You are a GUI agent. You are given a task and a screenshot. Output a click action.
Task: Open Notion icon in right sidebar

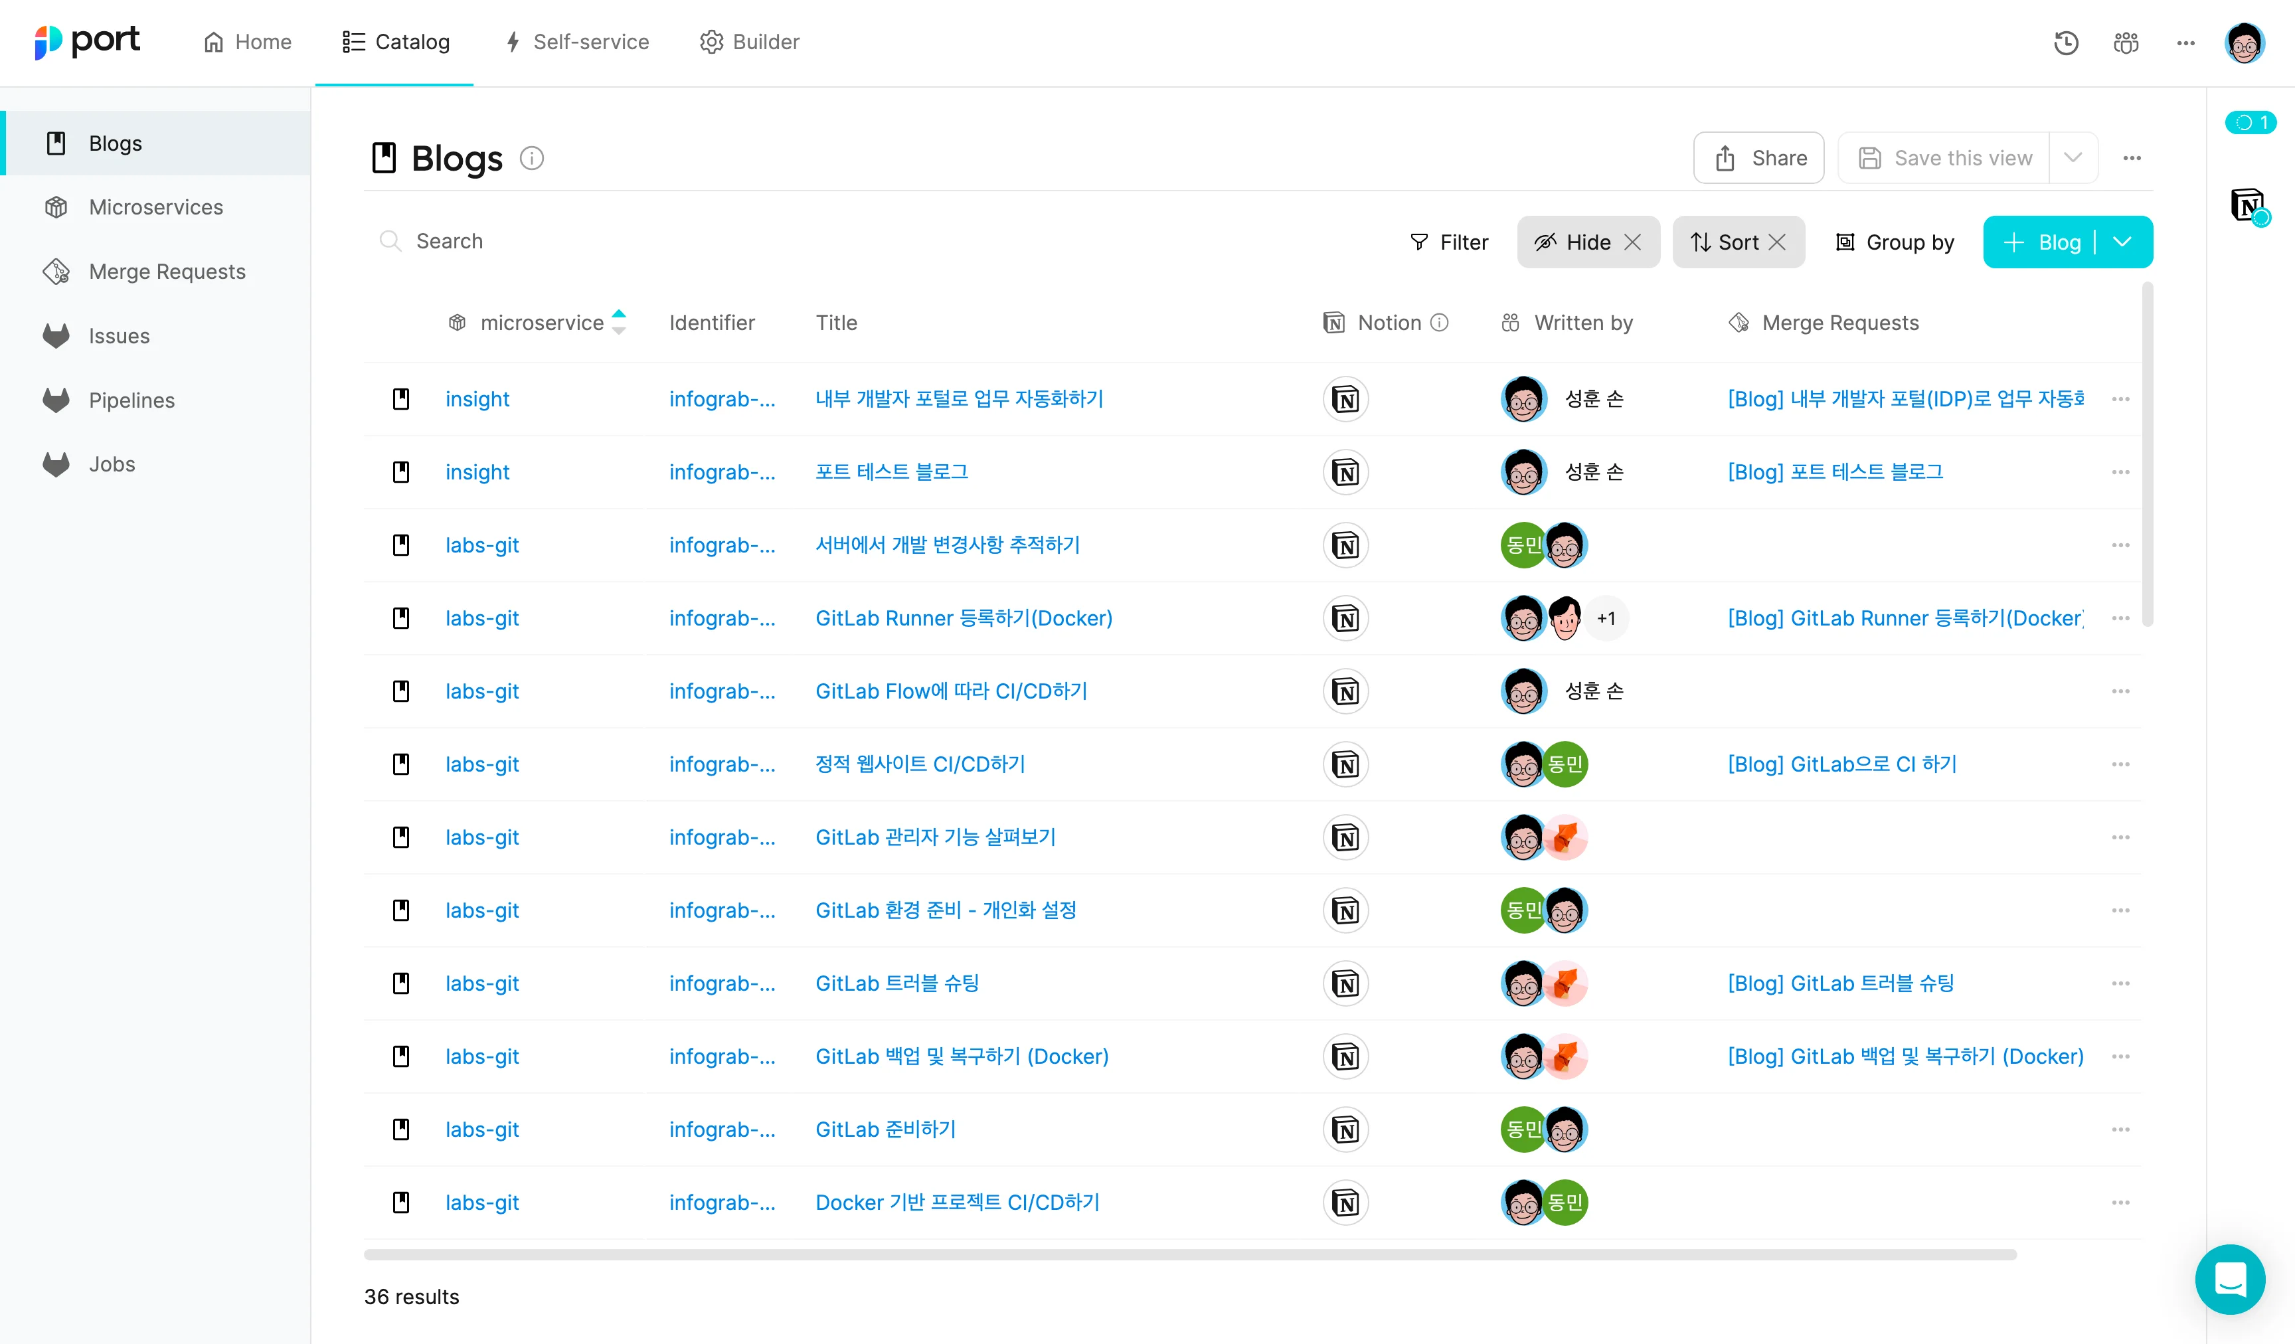[x=2248, y=204]
